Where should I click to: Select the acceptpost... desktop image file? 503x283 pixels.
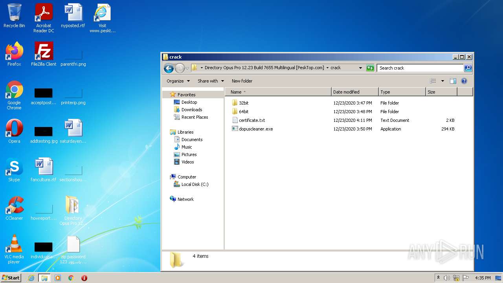[44, 96]
